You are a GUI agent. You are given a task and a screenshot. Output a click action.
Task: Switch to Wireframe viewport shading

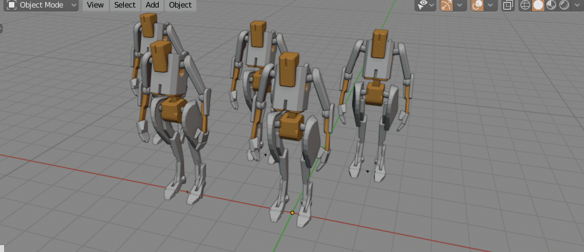tap(525, 5)
